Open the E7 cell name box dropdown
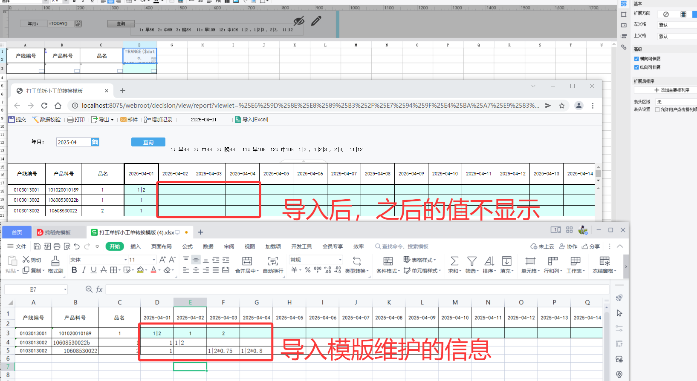Screen dimensions: 697x381 click(x=65, y=289)
